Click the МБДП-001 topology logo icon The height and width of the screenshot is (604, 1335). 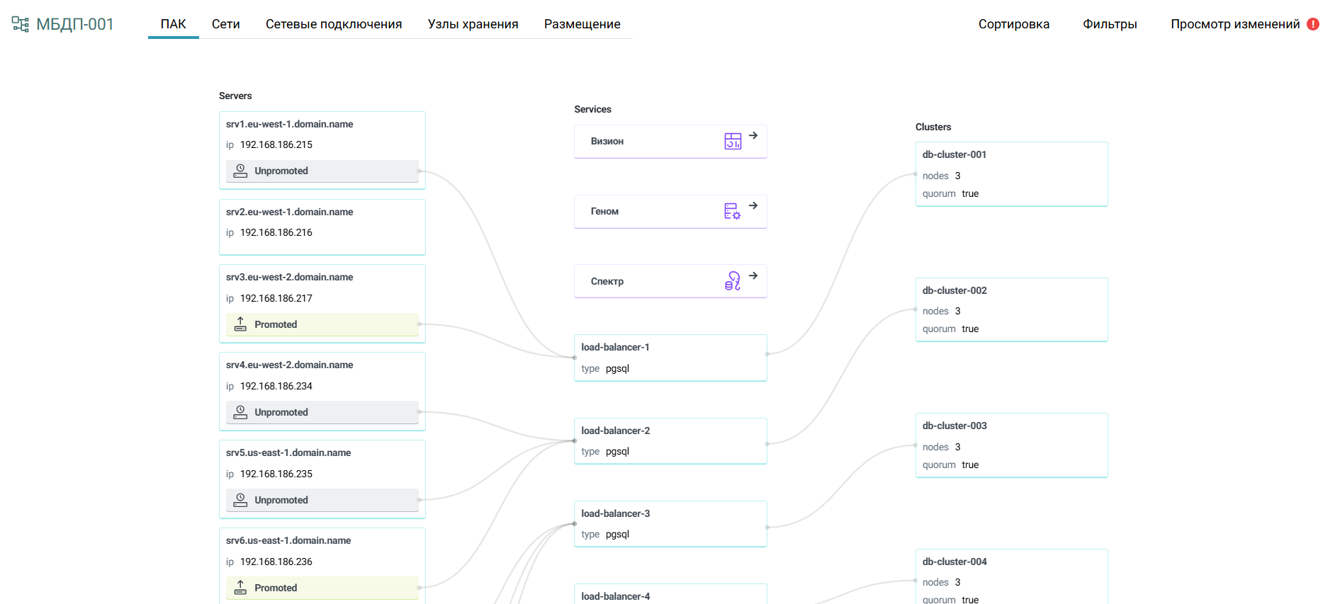pos(21,24)
